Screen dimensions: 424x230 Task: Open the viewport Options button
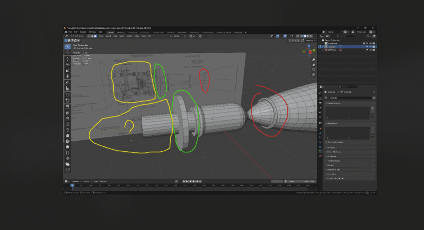[x=310, y=40]
